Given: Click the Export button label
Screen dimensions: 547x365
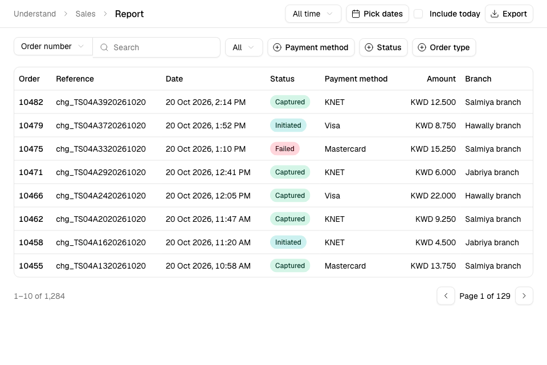Looking at the screenshot, I should (515, 14).
